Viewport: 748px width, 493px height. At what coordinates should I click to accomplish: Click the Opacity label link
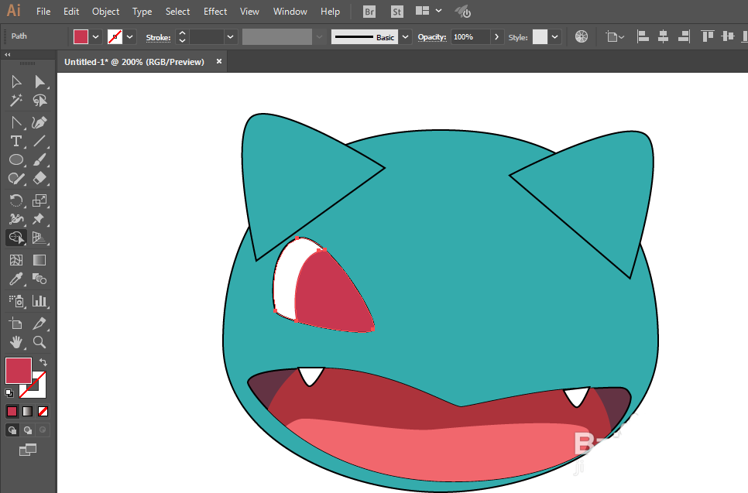432,37
